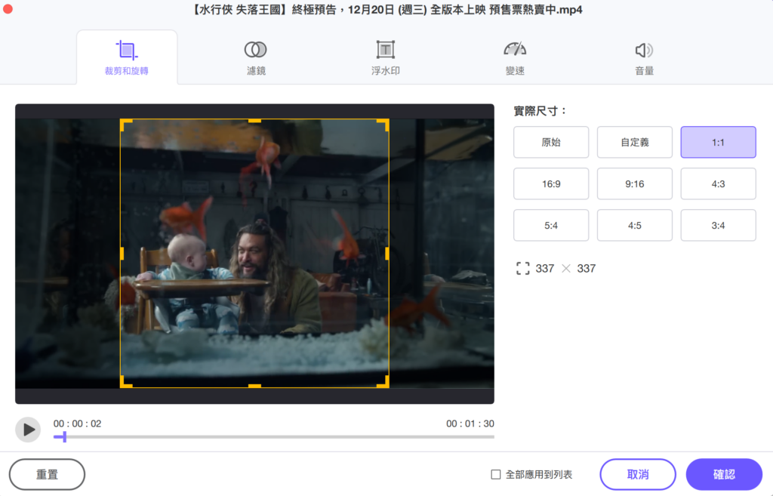Click the 實際尺寸 heading text
This screenshot has height=496, width=773.
(x=540, y=111)
